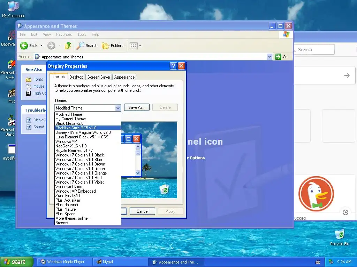Choose Windows 7 Colors v1.1 Violet

88,182
